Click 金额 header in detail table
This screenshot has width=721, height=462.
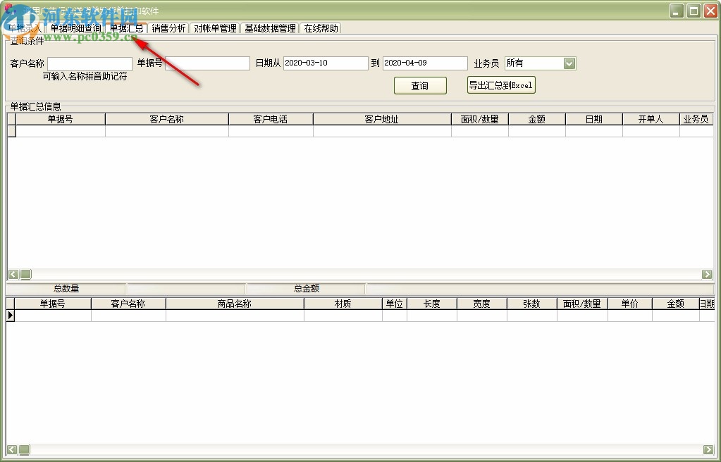tap(675, 304)
